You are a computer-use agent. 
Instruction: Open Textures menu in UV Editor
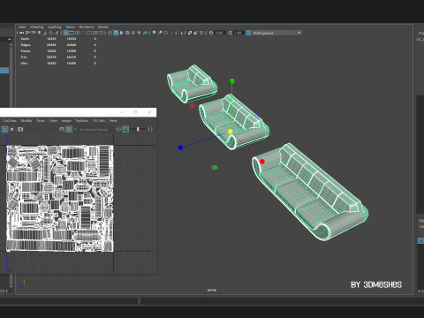82,121
